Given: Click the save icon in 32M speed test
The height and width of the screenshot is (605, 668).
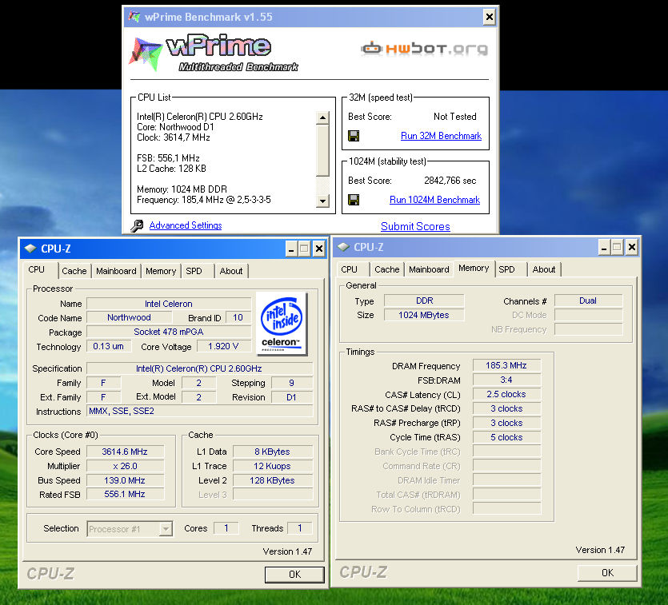Looking at the screenshot, I should pos(354,136).
